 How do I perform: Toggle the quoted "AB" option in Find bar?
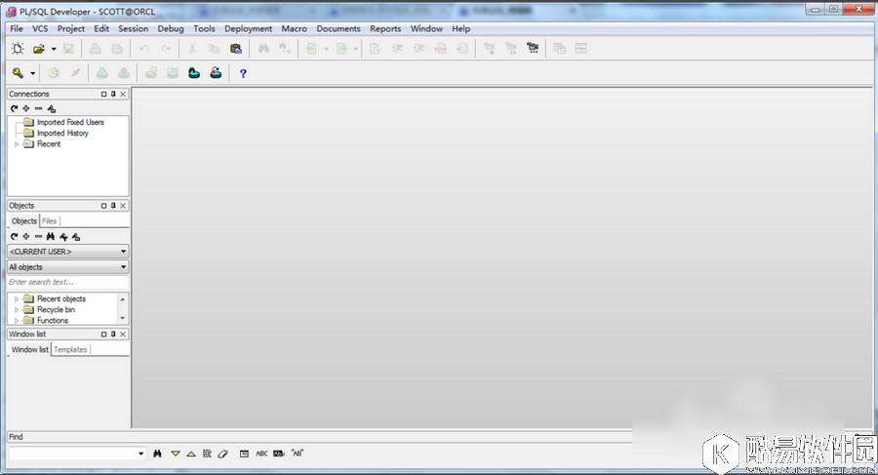coord(298,454)
